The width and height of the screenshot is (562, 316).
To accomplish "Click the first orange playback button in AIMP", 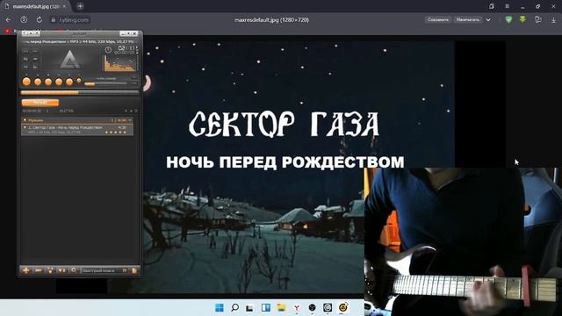I will pos(26,82).
